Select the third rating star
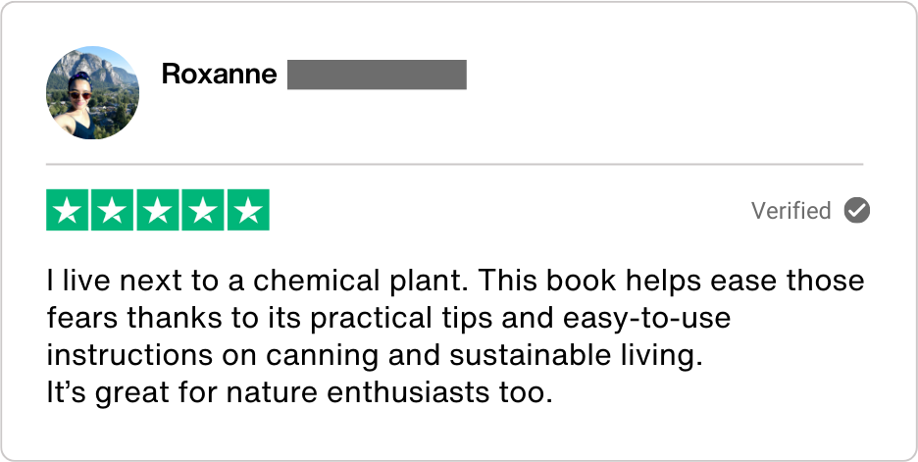 click(158, 210)
